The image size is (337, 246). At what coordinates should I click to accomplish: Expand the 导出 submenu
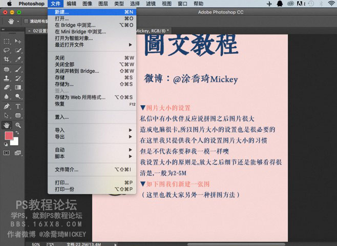point(130,137)
